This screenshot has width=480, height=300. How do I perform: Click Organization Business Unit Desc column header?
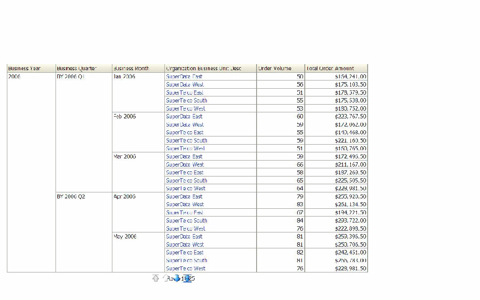(x=211, y=68)
